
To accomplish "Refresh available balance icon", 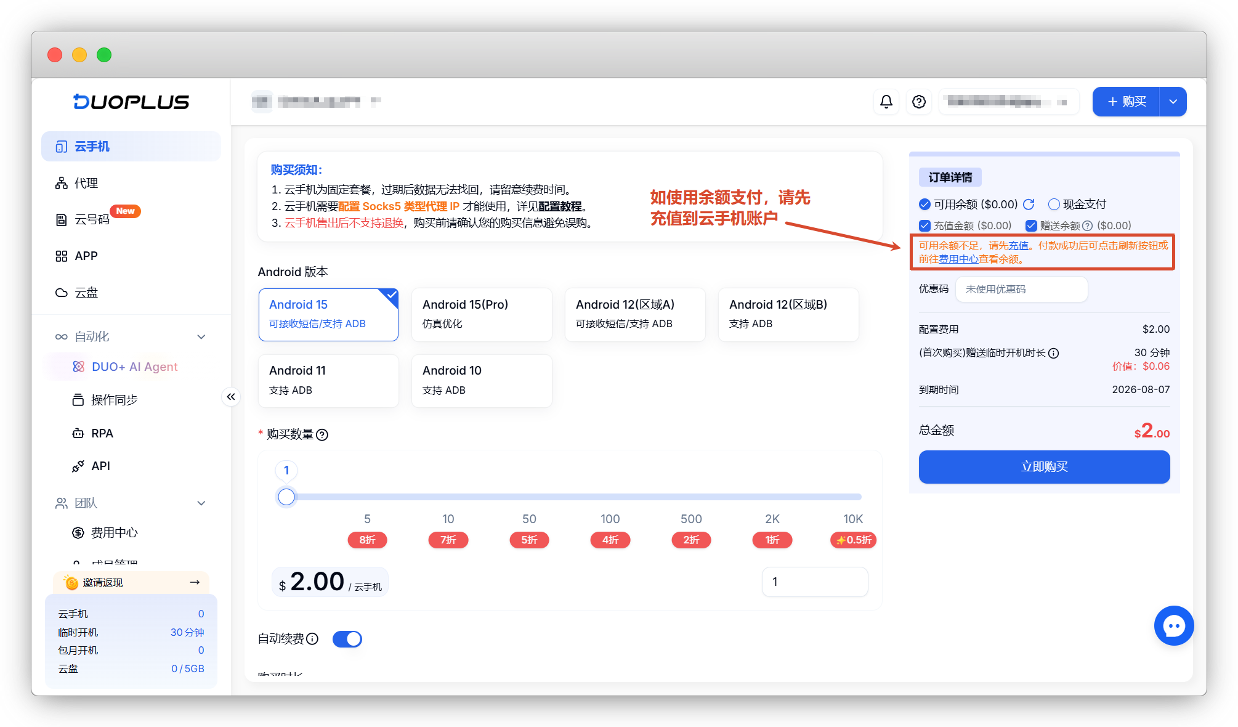I will pyautogui.click(x=1029, y=205).
